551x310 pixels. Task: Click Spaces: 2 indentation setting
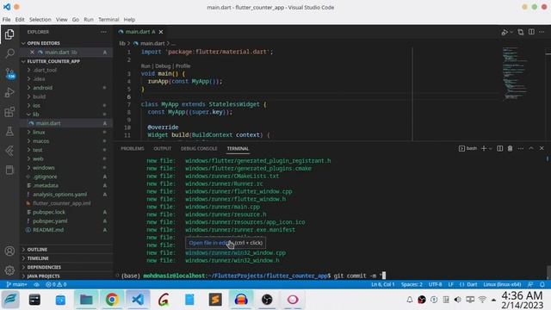point(412,284)
